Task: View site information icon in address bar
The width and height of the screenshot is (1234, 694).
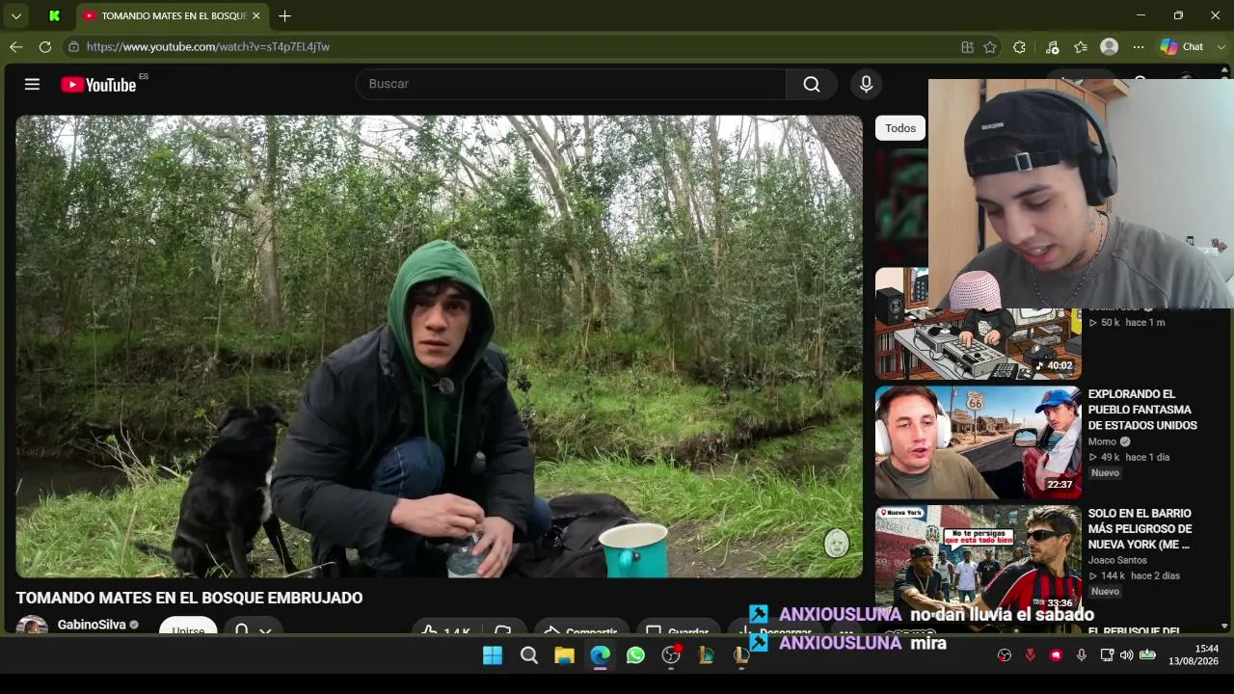Action: [73, 46]
